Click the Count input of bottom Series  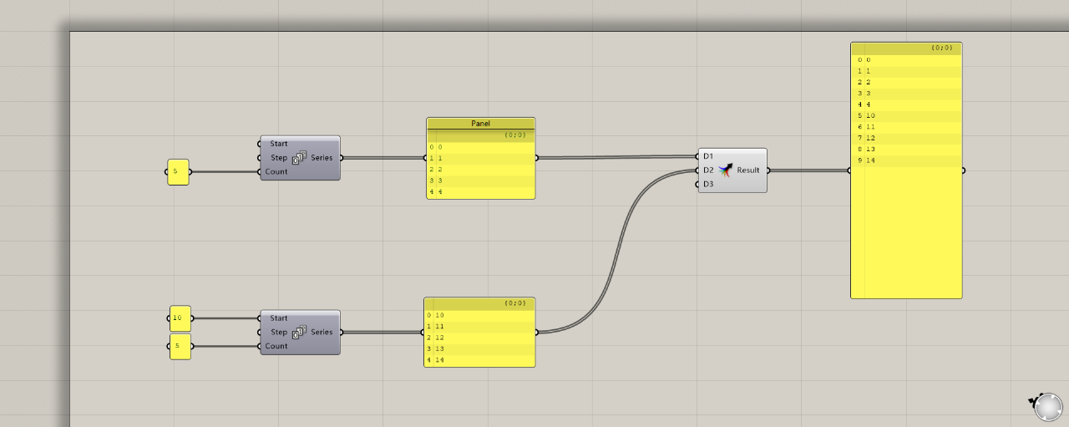point(276,346)
